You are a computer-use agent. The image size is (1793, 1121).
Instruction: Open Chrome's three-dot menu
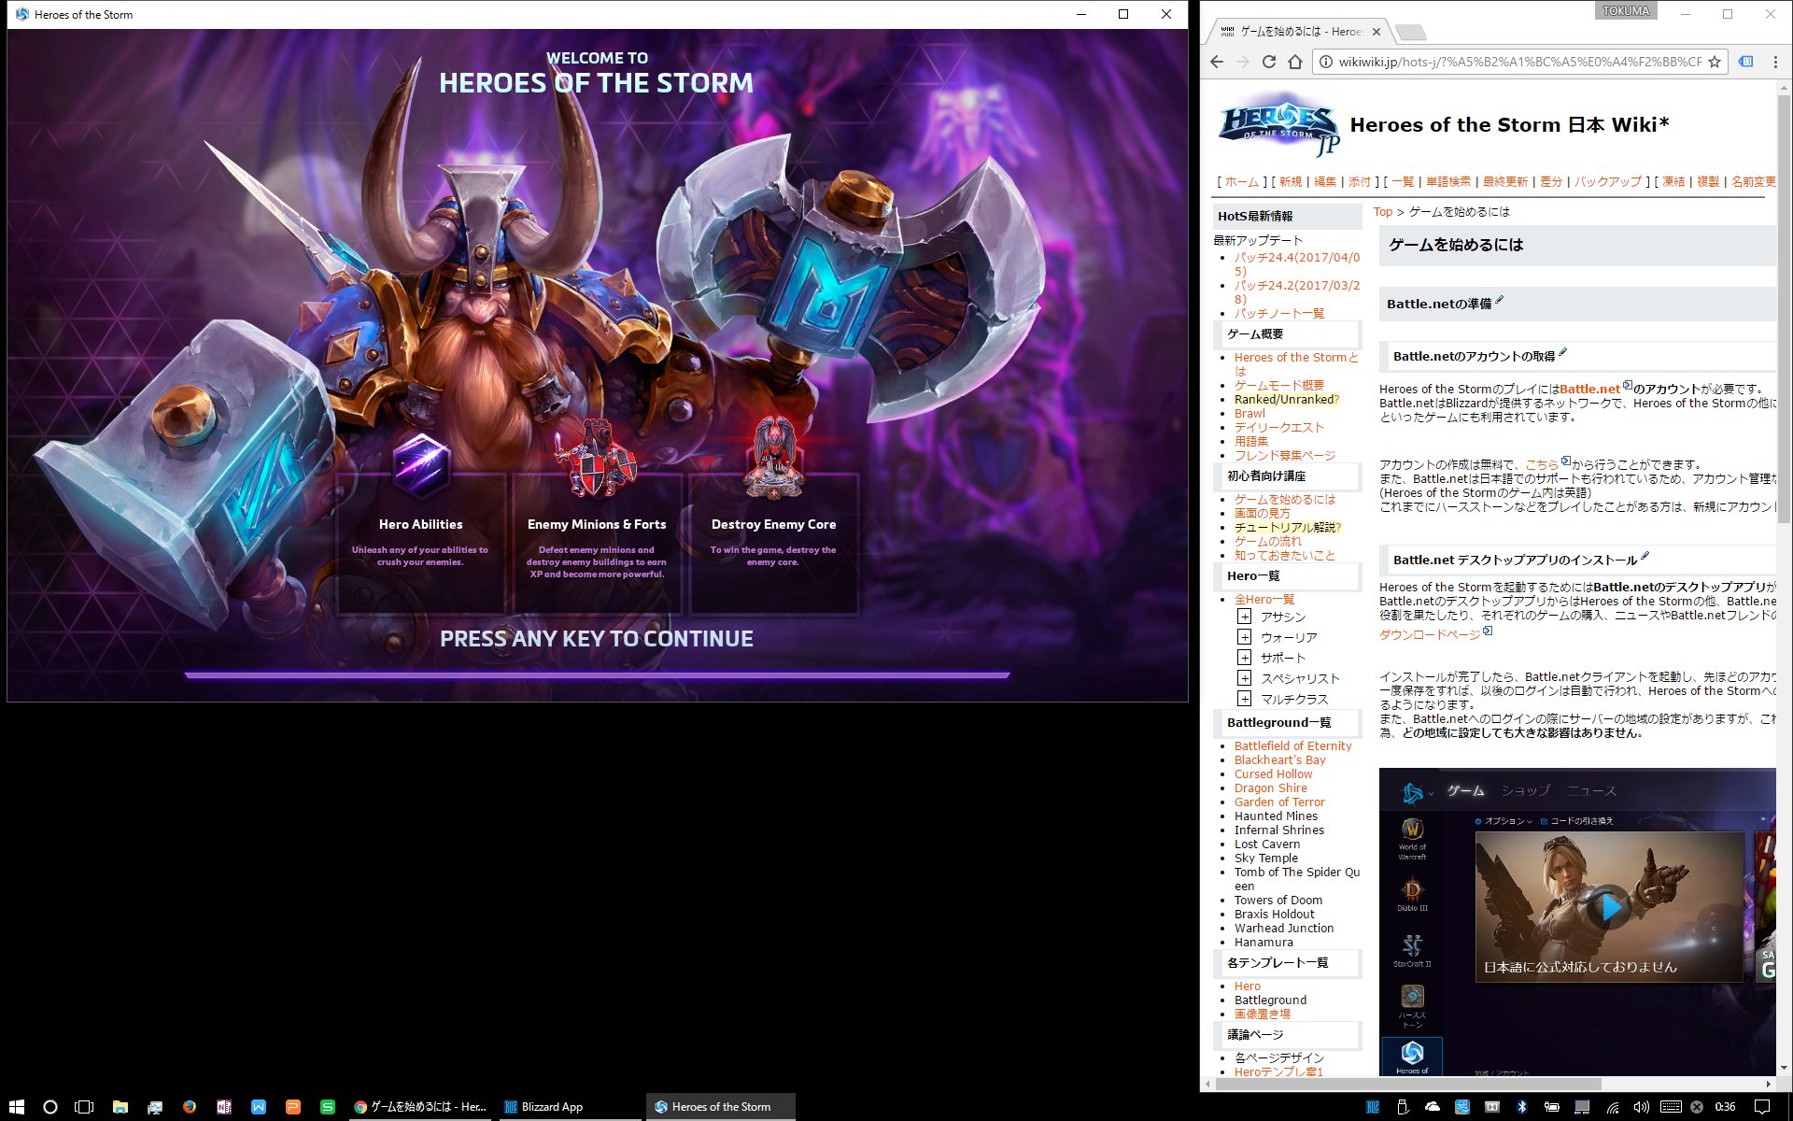click(1775, 62)
